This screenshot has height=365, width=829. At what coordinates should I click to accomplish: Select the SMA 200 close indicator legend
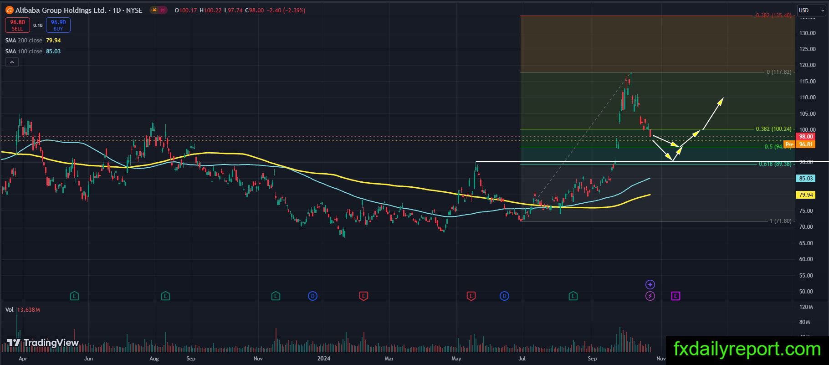click(33, 41)
